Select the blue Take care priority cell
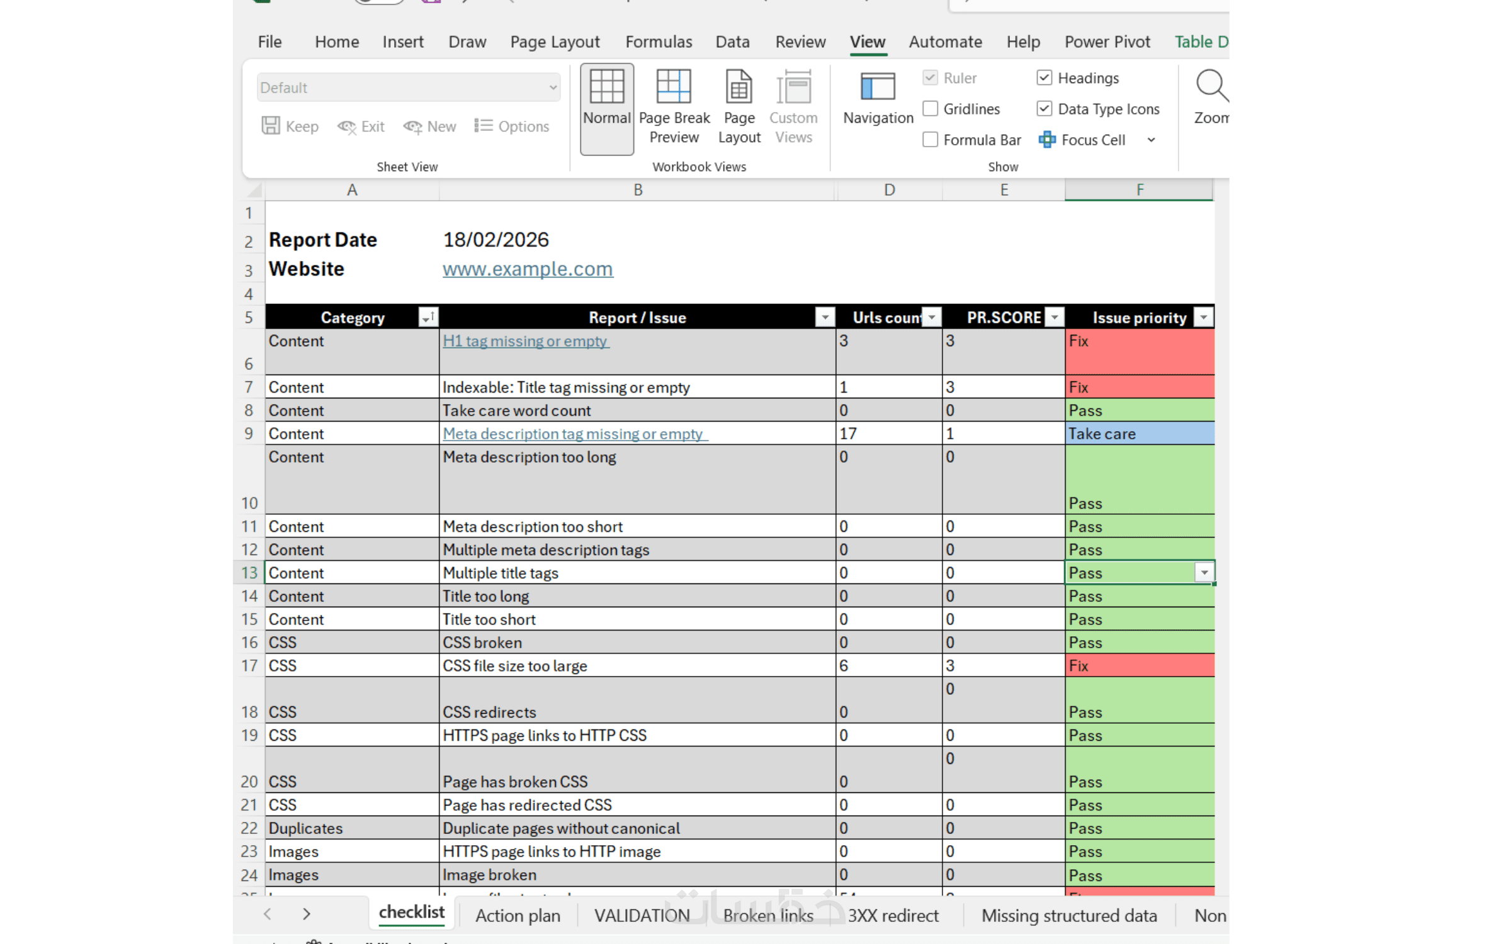This screenshot has height=944, width=1511. click(x=1138, y=434)
